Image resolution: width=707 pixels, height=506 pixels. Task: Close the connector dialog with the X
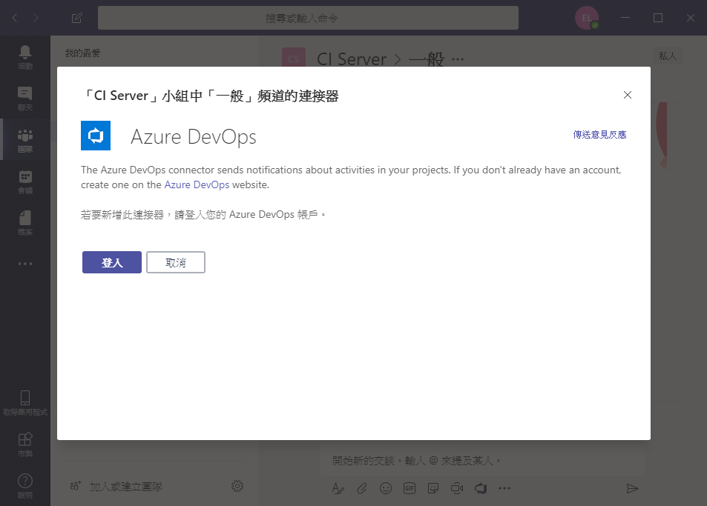pyautogui.click(x=627, y=95)
